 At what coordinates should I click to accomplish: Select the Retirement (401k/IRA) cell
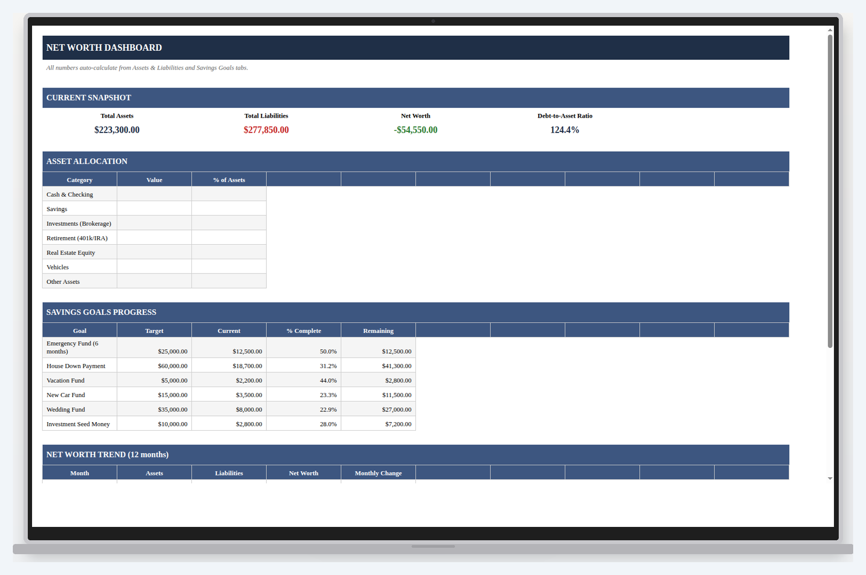80,238
